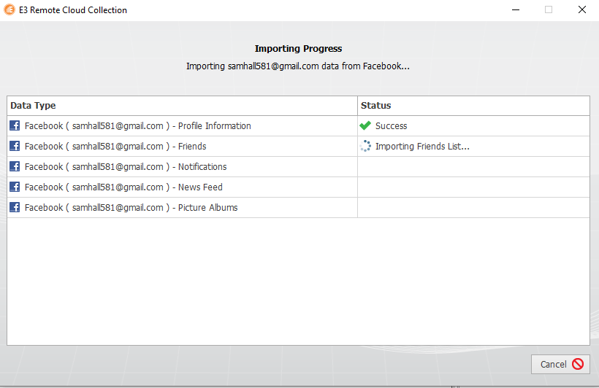This screenshot has height=388, width=599.
Task: Click Facebook icon in Profile Information row
Action: (15, 125)
